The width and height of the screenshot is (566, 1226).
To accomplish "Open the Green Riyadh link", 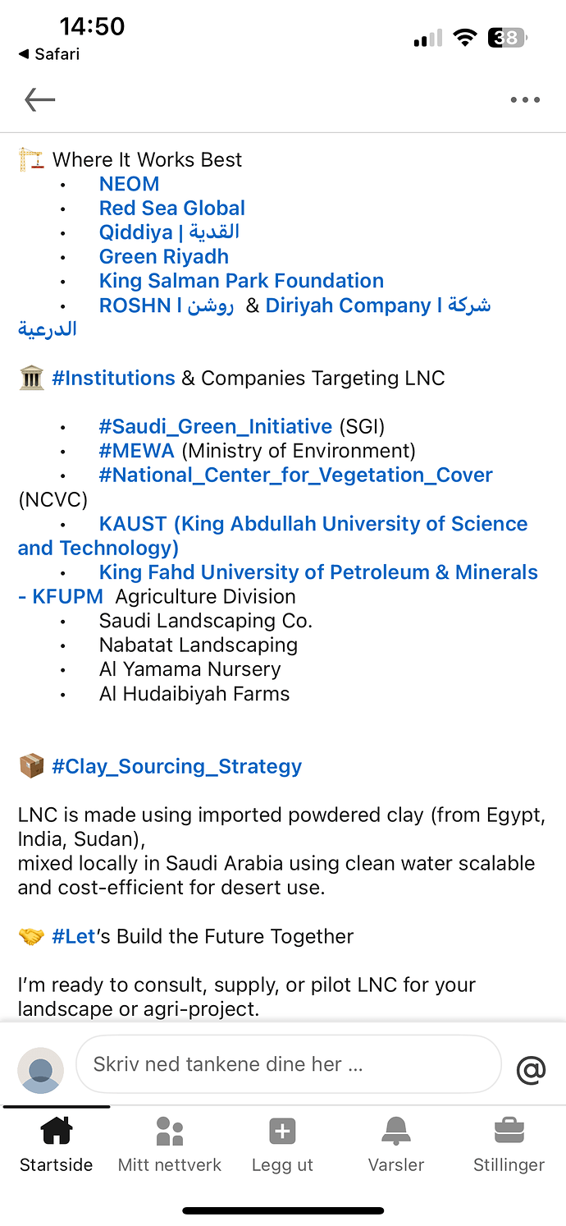I will point(164,256).
